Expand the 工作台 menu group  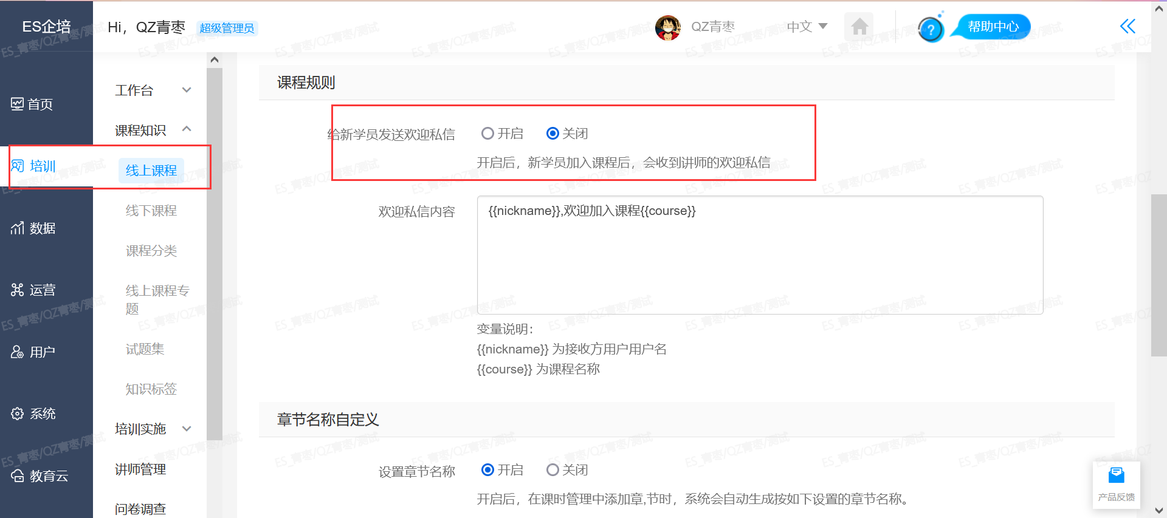click(153, 90)
